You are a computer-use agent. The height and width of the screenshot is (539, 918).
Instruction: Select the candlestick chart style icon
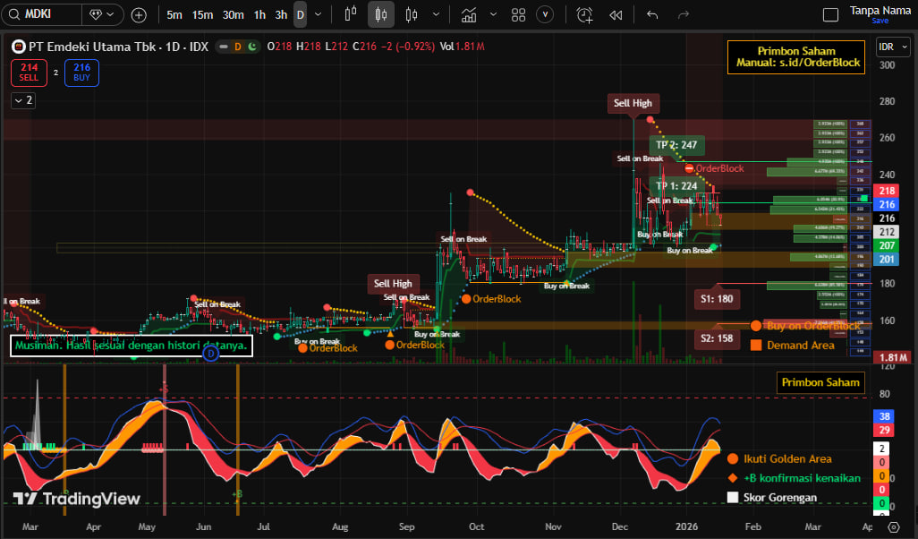[x=382, y=14]
